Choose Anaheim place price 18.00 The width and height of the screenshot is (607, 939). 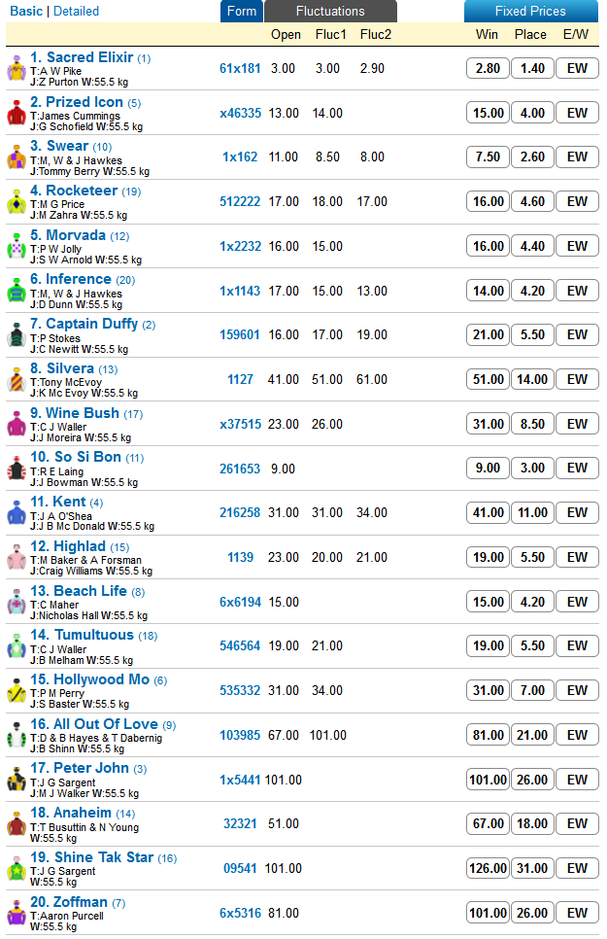[x=532, y=824]
